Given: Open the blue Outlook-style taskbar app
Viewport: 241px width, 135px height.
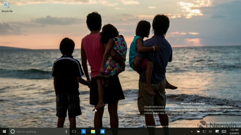Looking at the screenshot, I should (102, 131).
